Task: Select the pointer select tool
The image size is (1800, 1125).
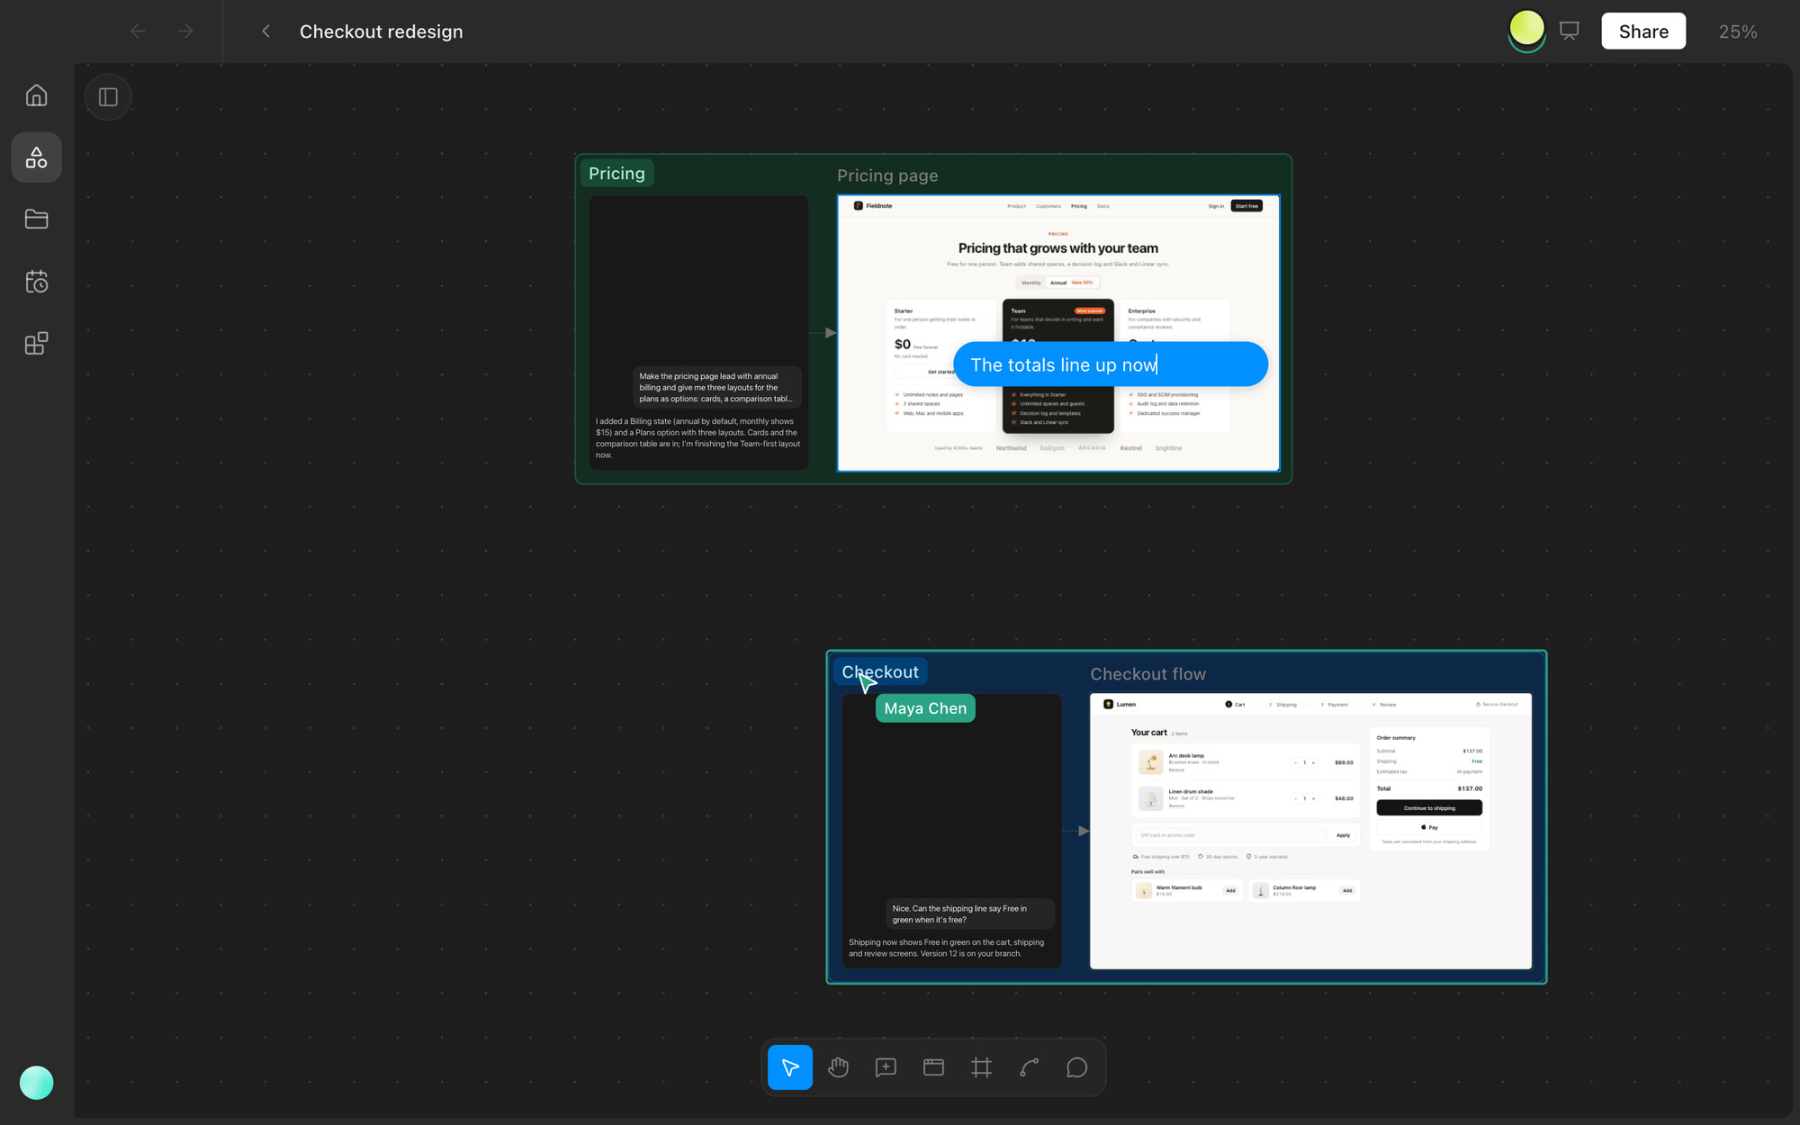Action: point(790,1067)
